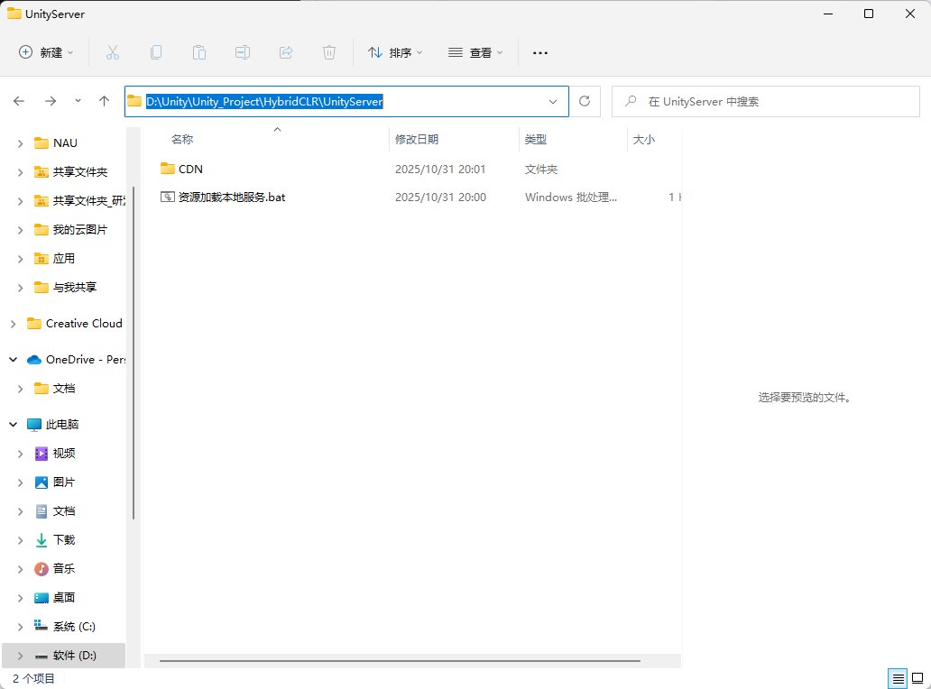The image size is (931, 689).
Task: Go back with the left arrow
Action: pyautogui.click(x=19, y=101)
